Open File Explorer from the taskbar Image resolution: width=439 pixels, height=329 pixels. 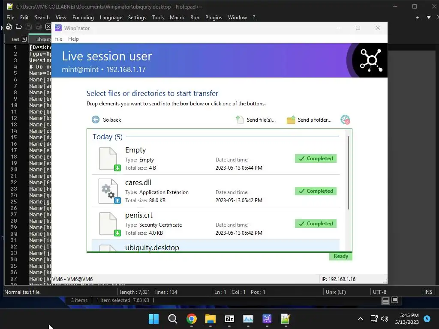[x=210, y=319]
